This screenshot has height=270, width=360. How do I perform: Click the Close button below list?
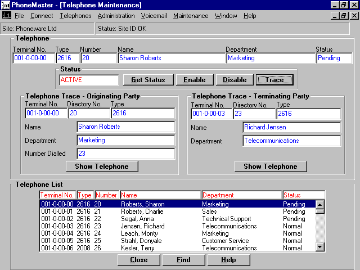139,260
